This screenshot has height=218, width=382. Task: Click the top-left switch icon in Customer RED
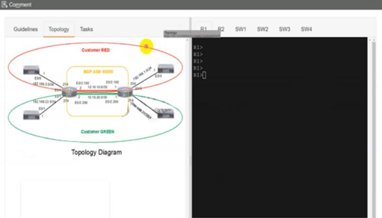31,70
